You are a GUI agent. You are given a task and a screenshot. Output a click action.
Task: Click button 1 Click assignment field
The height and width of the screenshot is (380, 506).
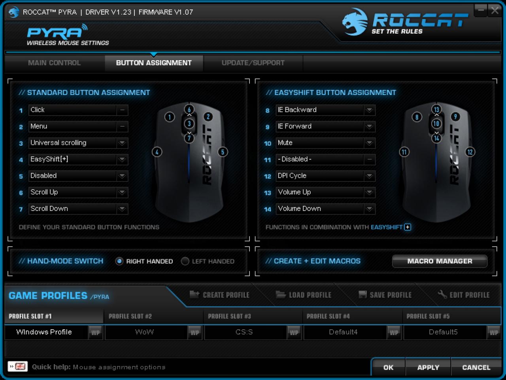[78, 110]
